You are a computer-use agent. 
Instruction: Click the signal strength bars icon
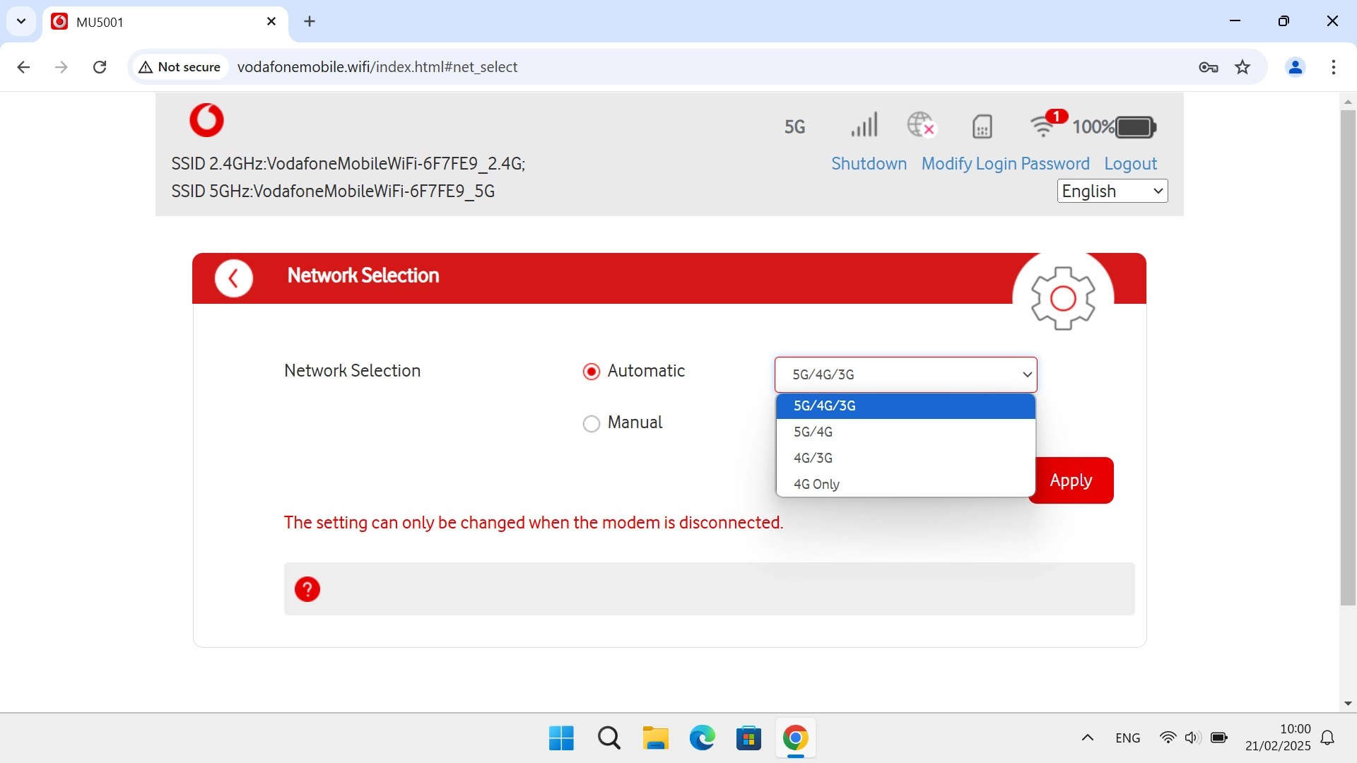tap(864, 125)
